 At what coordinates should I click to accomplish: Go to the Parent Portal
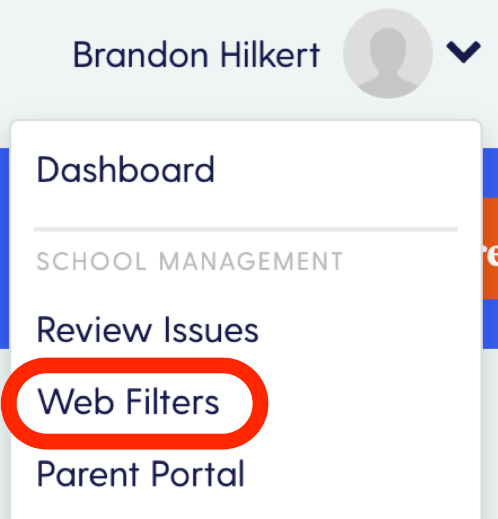coord(141,474)
